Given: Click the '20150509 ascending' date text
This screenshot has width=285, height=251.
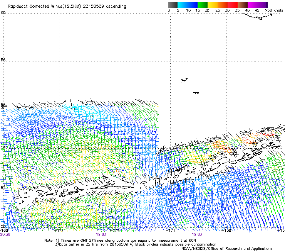Looking at the screenshot, I should (x=104, y=7).
